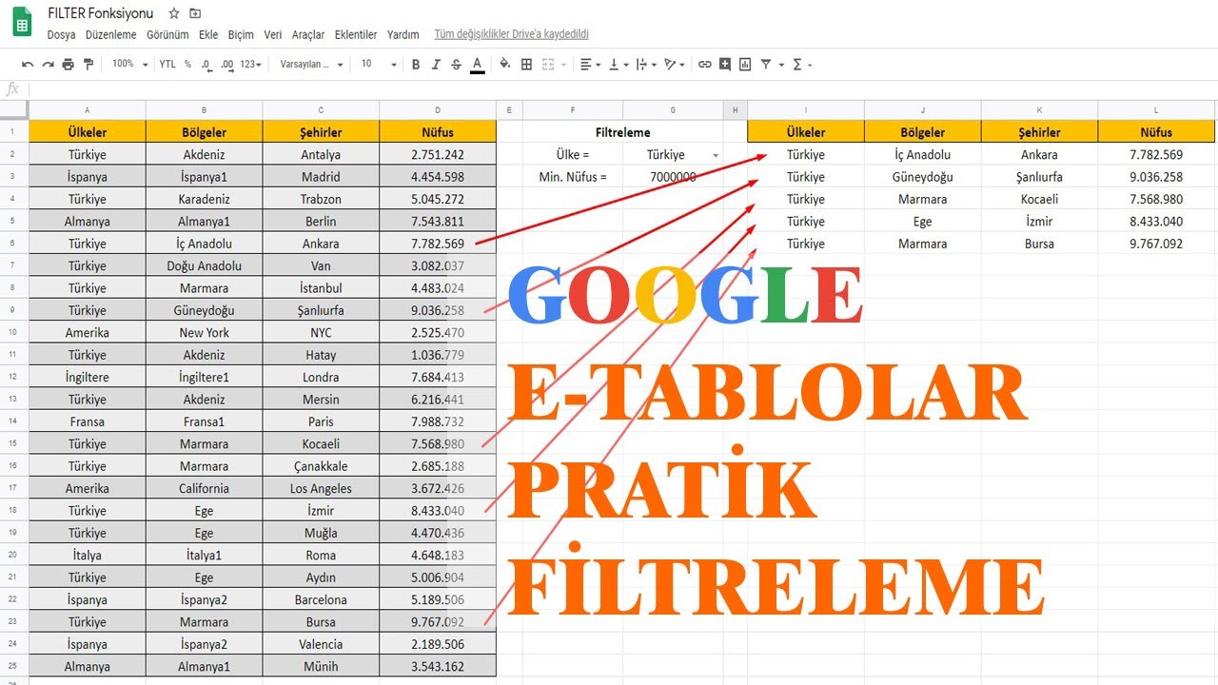1218x685 pixels.
Task: Toggle bold formatting
Action: [x=416, y=65]
